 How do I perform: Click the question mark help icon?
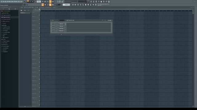98,2
